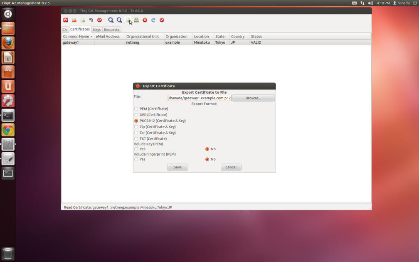
Task: Select the PEM (Certificate) export format
Action: [x=136, y=109]
